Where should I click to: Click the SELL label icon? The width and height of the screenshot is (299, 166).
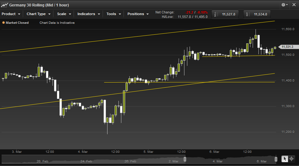coord(215,14)
